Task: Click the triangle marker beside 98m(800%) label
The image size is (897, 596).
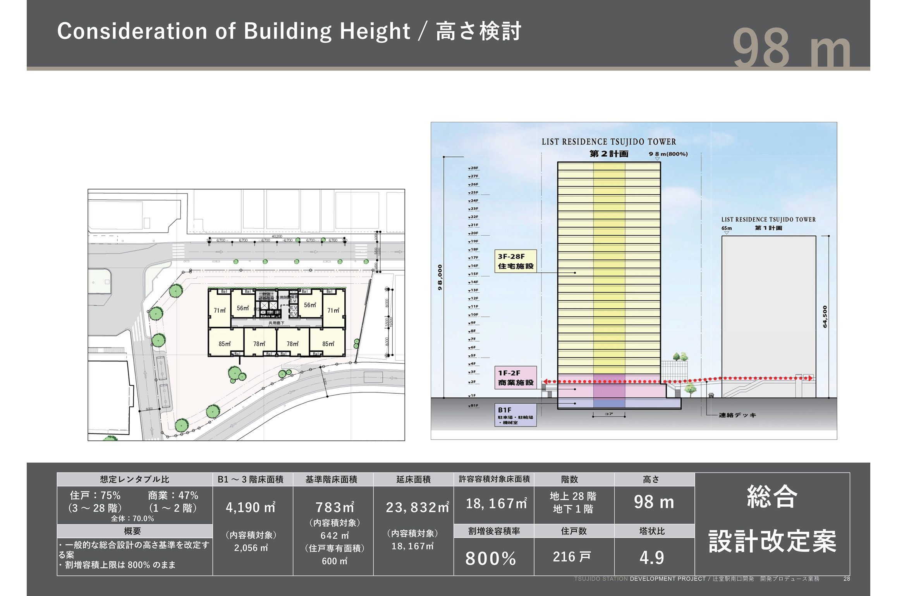Action: [x=657, y=159]
